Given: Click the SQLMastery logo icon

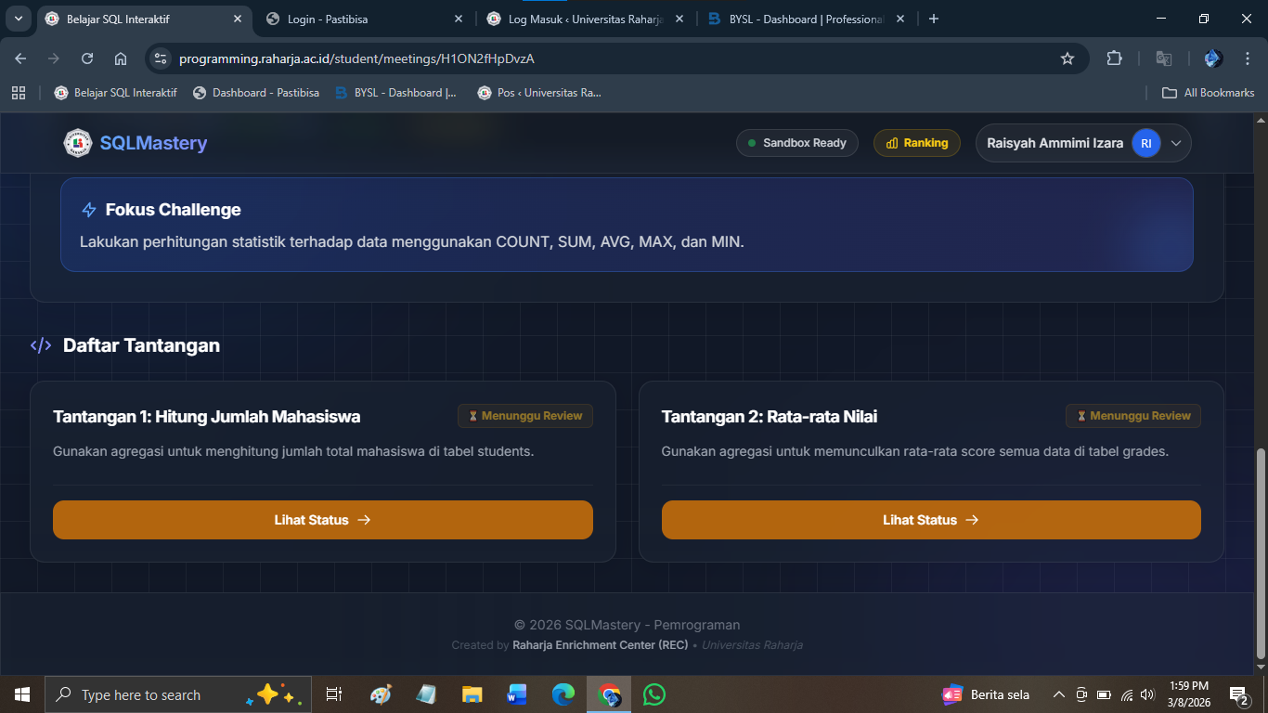Looking at the screenshot, I should [78, 143].
